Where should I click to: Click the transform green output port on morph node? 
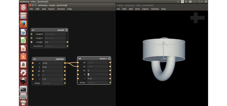67,46
